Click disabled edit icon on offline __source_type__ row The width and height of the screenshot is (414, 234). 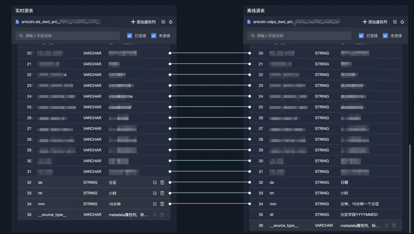click(x=386, y=225)
